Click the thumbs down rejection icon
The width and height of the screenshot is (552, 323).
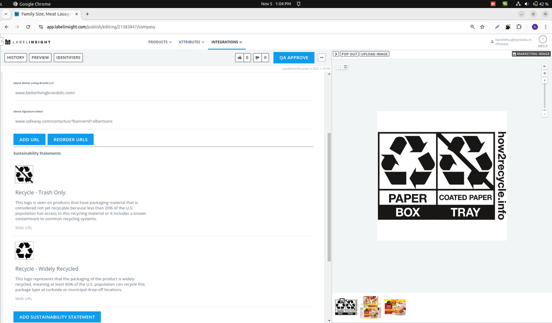tap(257, 57)
